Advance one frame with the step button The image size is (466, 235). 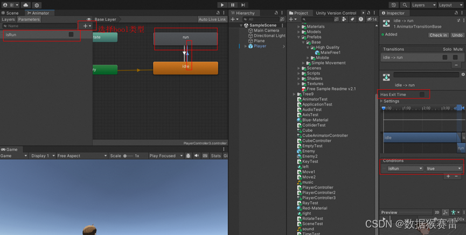[x=243, y=5]
